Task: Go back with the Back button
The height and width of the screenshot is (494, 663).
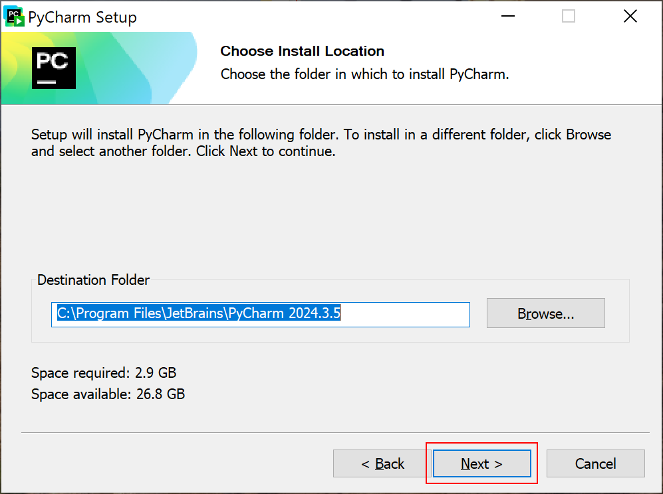Action: point(382,463)
